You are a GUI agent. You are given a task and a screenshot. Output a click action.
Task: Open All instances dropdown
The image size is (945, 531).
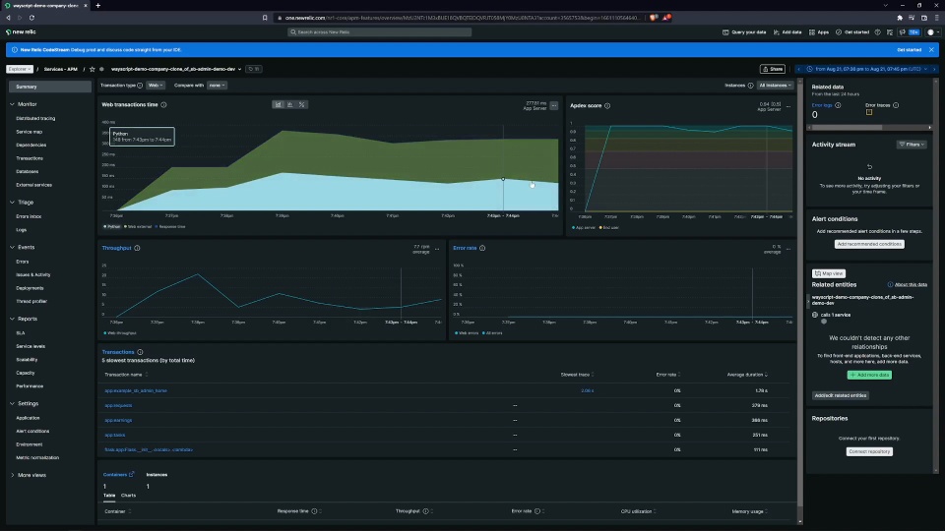point(775,86)
